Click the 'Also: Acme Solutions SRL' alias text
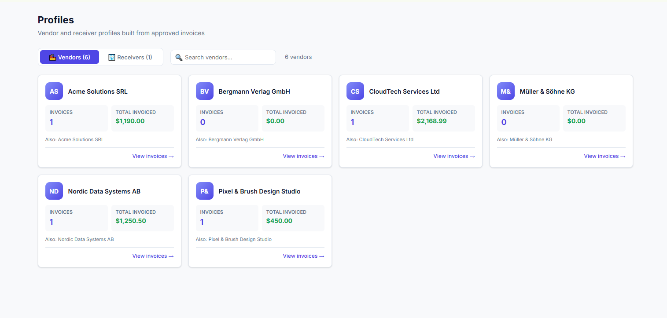Viewport: 667px width, 318px height. point(74,139)
